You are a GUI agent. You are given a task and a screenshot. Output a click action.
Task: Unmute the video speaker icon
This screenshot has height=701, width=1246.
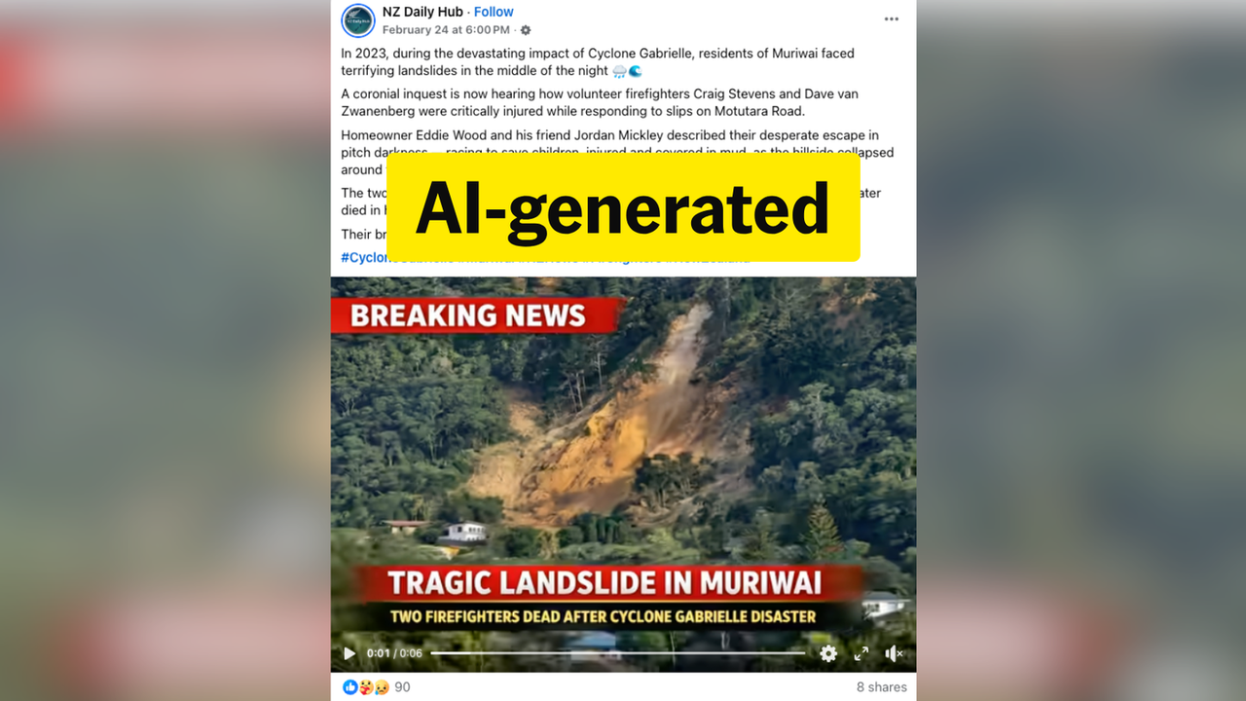(894, 653)
